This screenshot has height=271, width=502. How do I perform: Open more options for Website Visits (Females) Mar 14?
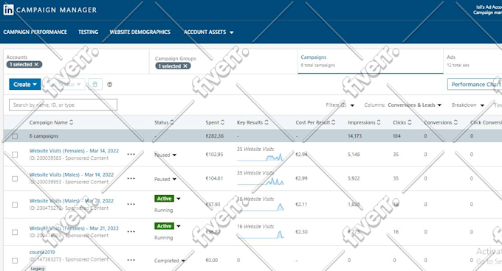[x=131, y=154]
